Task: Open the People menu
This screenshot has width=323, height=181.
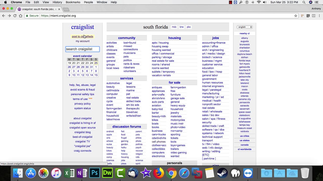Action: pyautogui.click(x=88, y=2)
